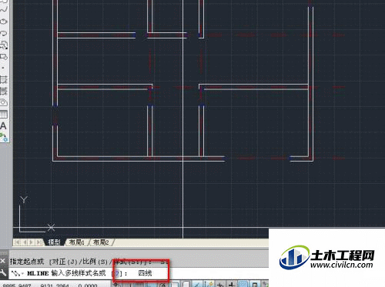The image size is (385, 287).
Task: Click the typed 四线 style name text
Action: coord(145,273)
